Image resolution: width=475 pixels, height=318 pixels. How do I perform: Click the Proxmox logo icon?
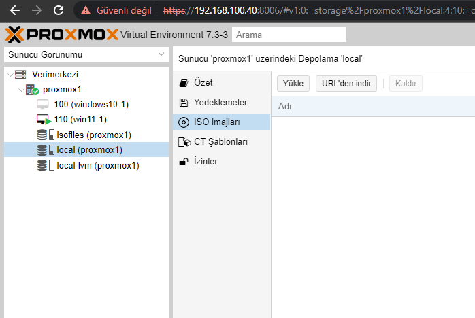[14, 35]
